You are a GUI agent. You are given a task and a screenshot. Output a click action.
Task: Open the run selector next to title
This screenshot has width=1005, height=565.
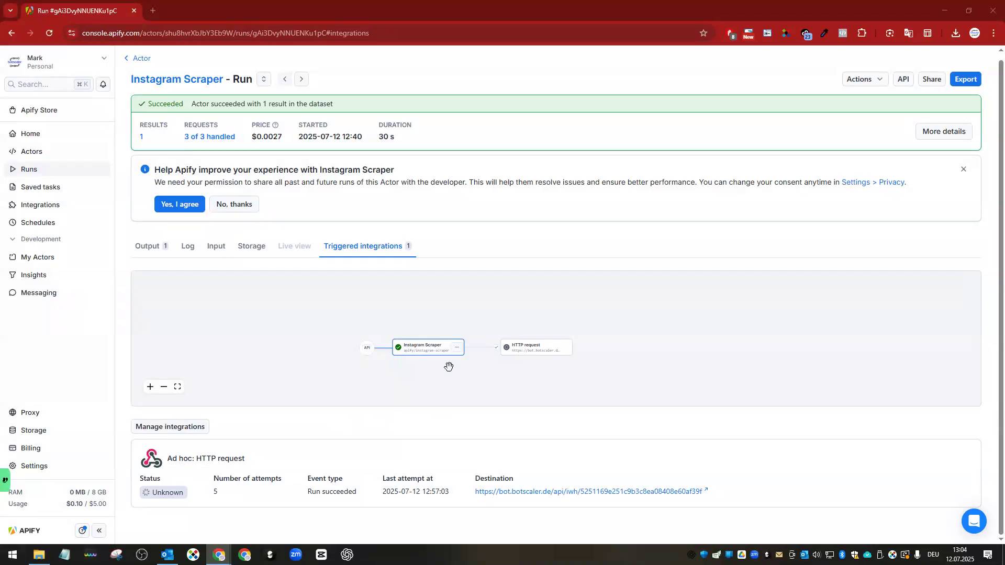pos(264,79)
